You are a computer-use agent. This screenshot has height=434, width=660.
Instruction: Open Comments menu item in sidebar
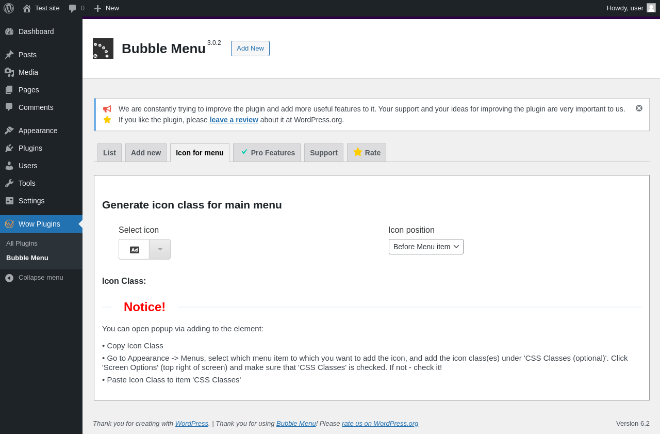[x=41, y=107]
